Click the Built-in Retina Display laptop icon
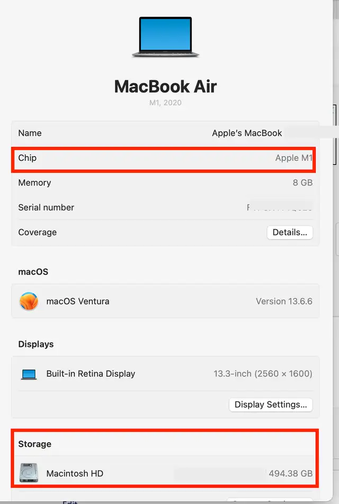339x504 pixels. (x=29, y=374)
